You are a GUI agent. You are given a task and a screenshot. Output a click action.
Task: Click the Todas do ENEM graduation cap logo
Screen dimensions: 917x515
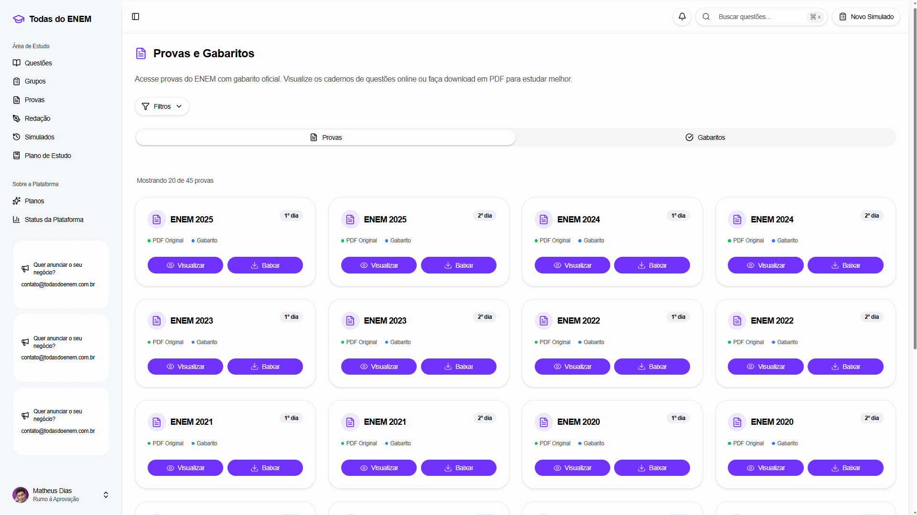click(x=19, y=19)
